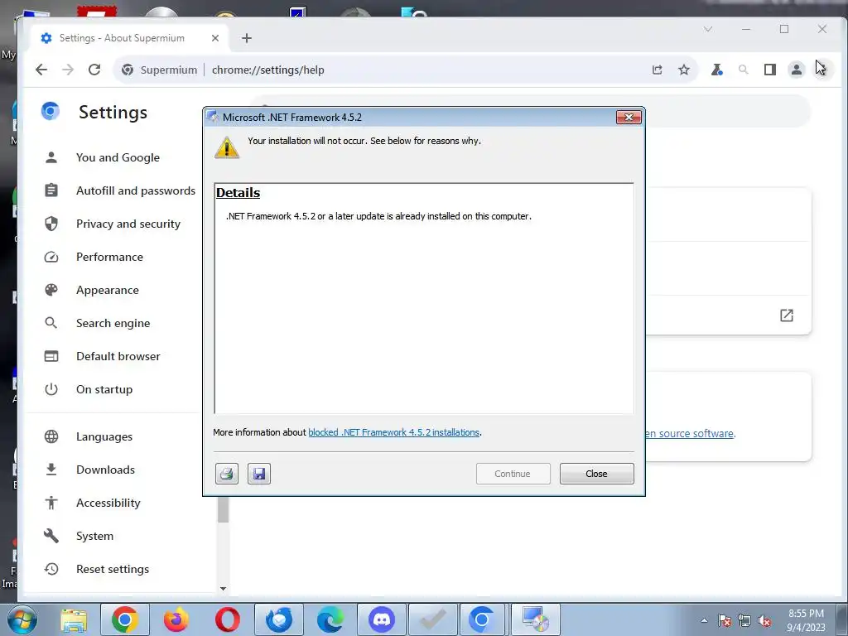Close the Settings - About Supermium tab
The width and height of the screenshot is (848, 636).
[x=215, y=38]
